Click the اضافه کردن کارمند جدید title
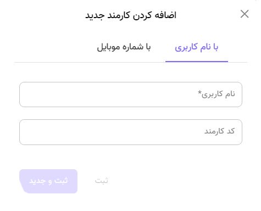Image resolution: width=261 pixels, height=211 pixels. pos(131,15)
